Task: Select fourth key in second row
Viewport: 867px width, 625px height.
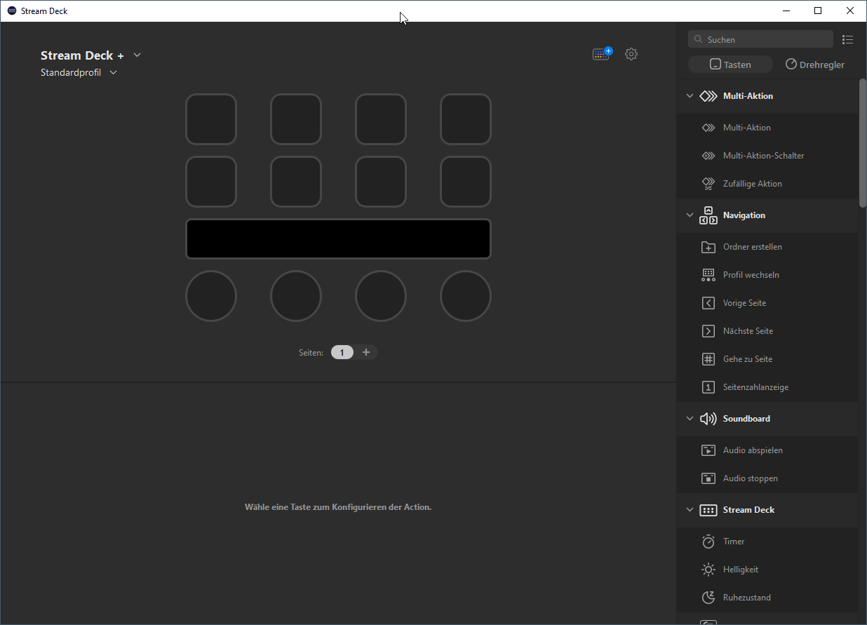Action: 466,182
